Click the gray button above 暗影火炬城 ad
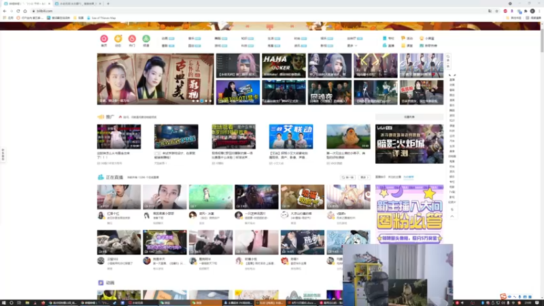Screen dimensions: 544x306 click(409, 117)
